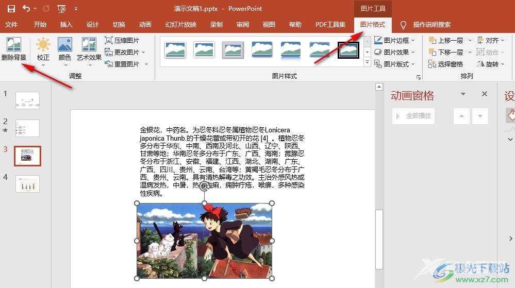Click the slide scrollbar up arrow

coord(379,87)
